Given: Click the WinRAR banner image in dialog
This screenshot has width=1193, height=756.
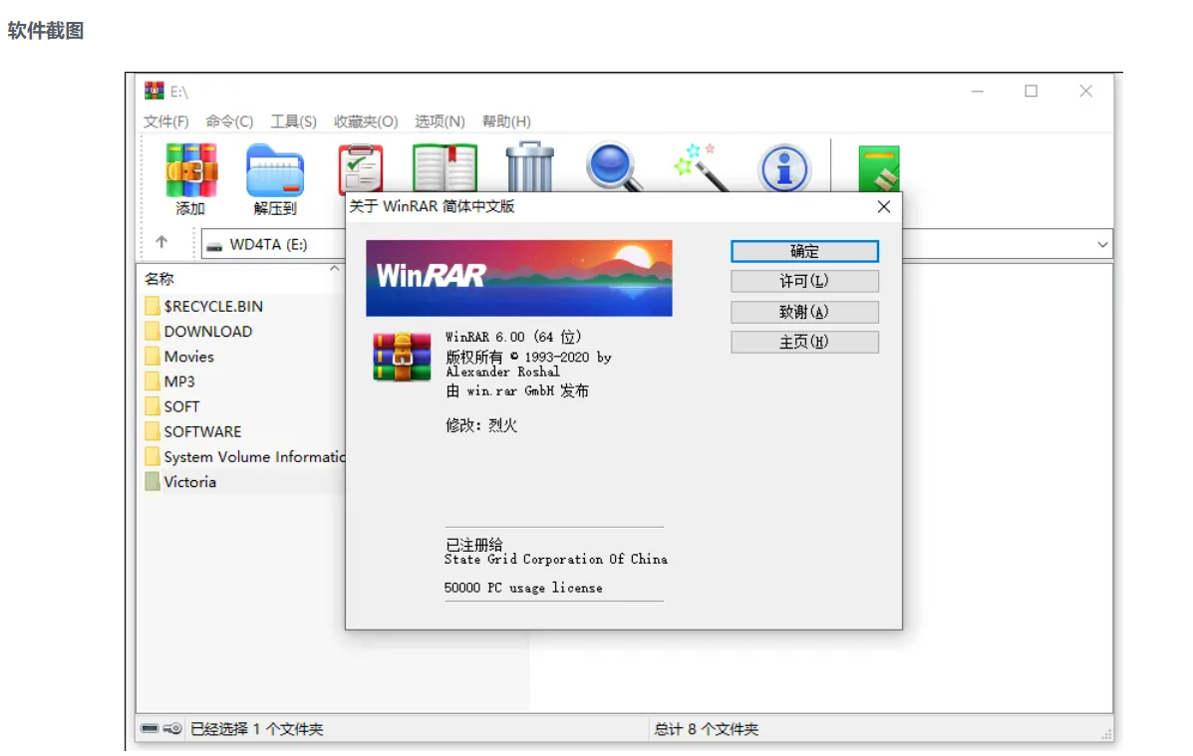Looking at the screenshot, I should (517, 278).
